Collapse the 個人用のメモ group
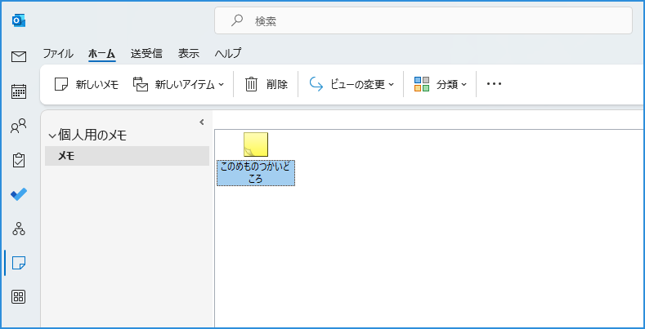The width and height of the screenshot is (645, 329). (x=52, y=136)
